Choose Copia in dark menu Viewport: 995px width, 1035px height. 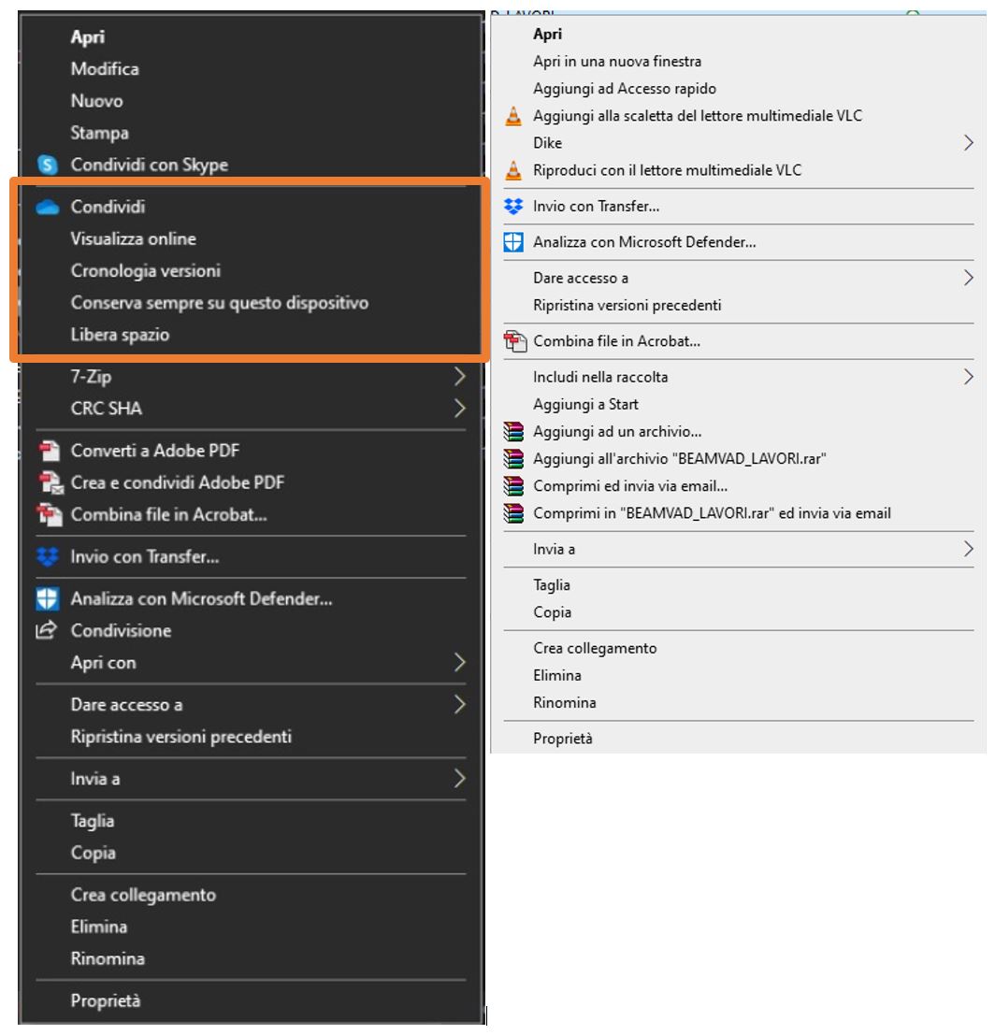tap(93, 853)
